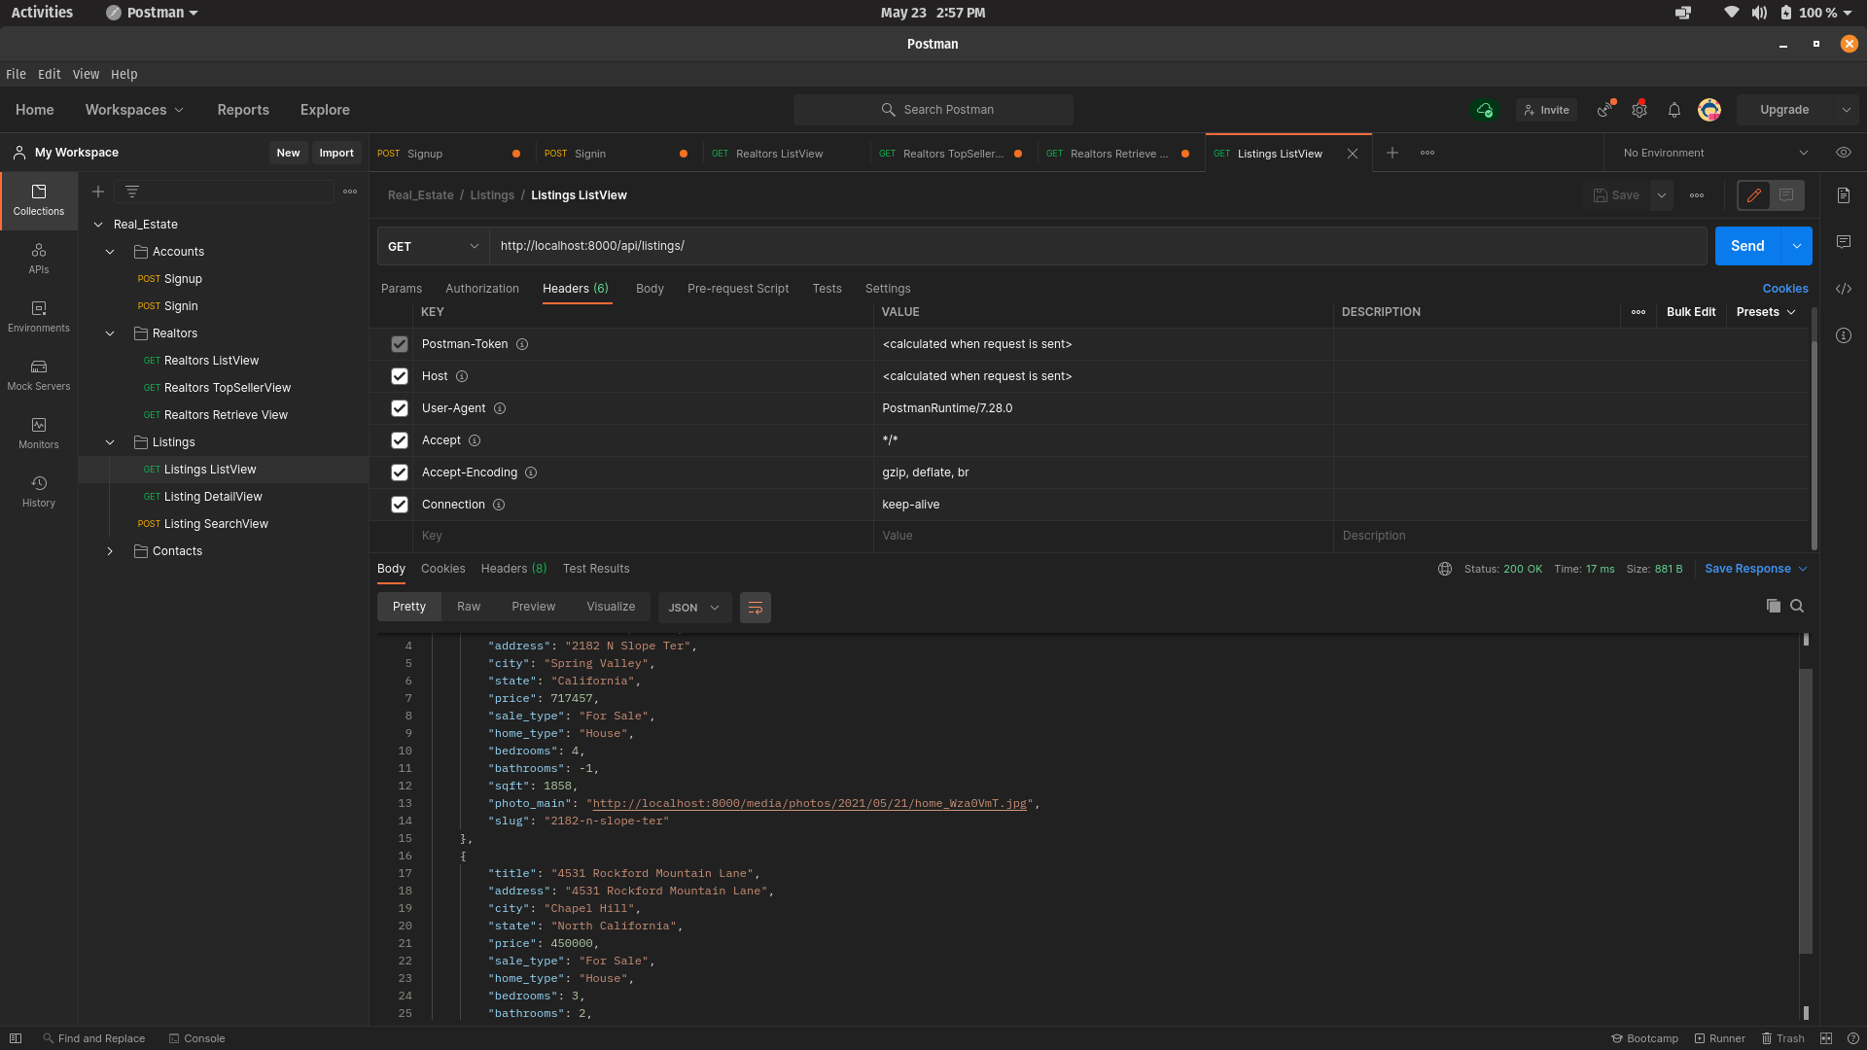
Task: Click the blue Send button
Action: pyautogui.click(x=1746, y=246)
